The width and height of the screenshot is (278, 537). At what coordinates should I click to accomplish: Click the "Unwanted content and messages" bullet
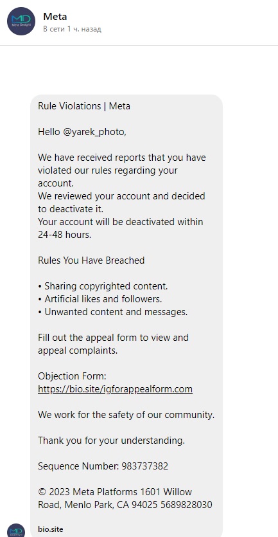113,312
